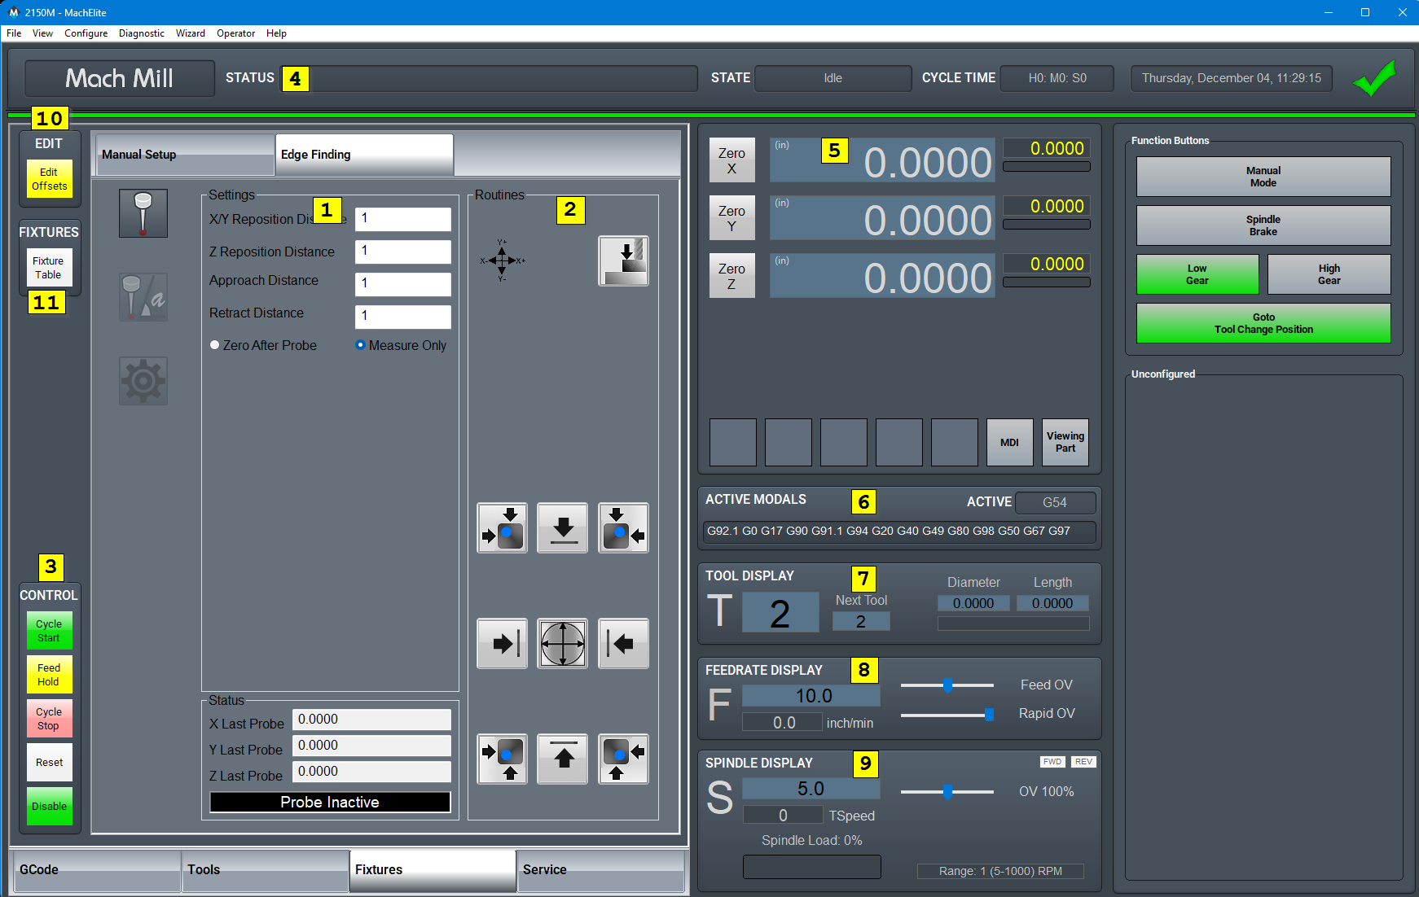The width and height of the screenshot is (1419, 897).
Task: Open the probe settings gear icon
Action: pos(143,380)
